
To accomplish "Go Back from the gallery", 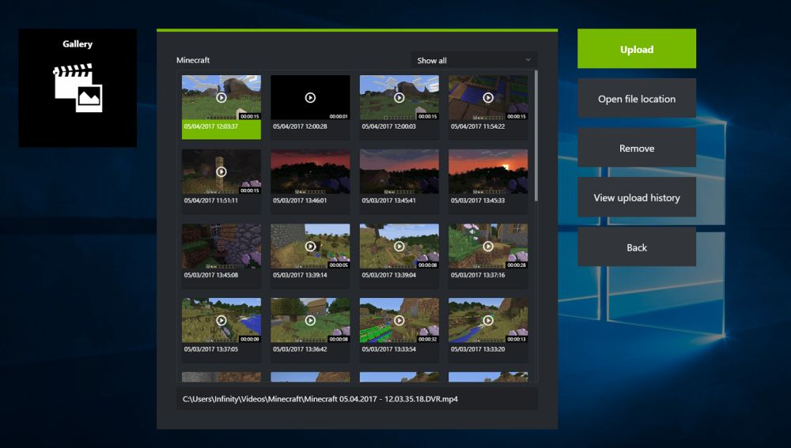I will 637,247.
